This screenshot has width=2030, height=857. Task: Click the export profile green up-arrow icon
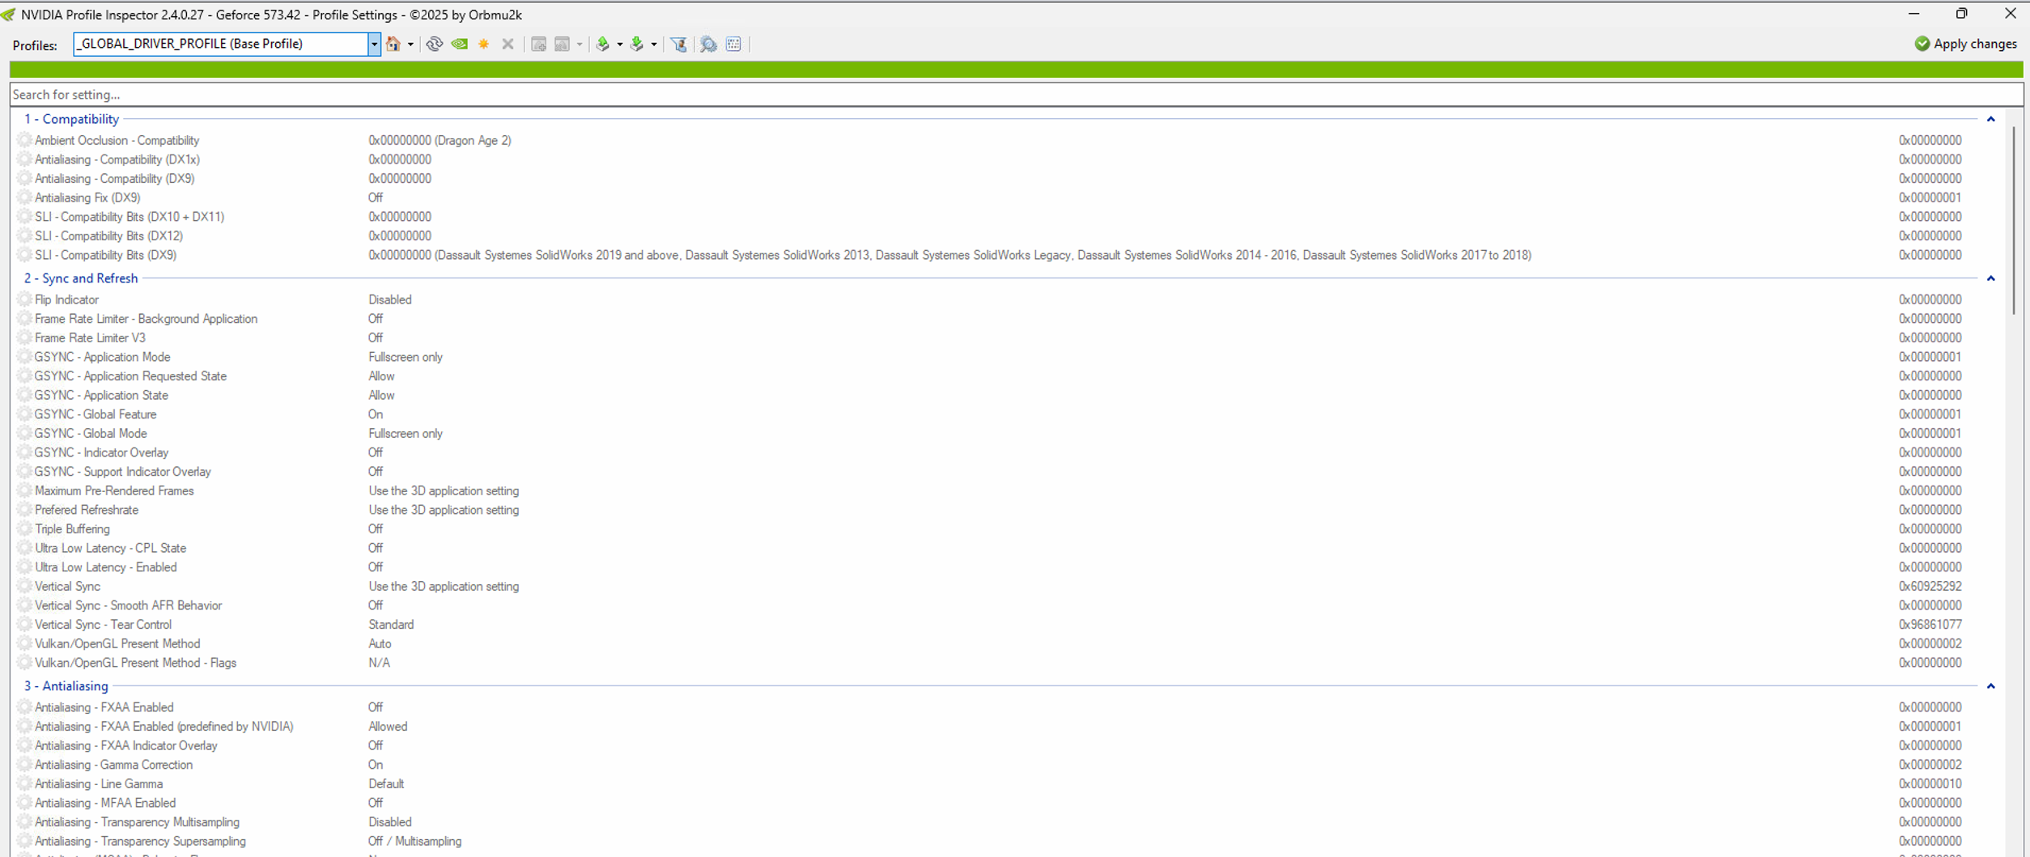[603, 45]
